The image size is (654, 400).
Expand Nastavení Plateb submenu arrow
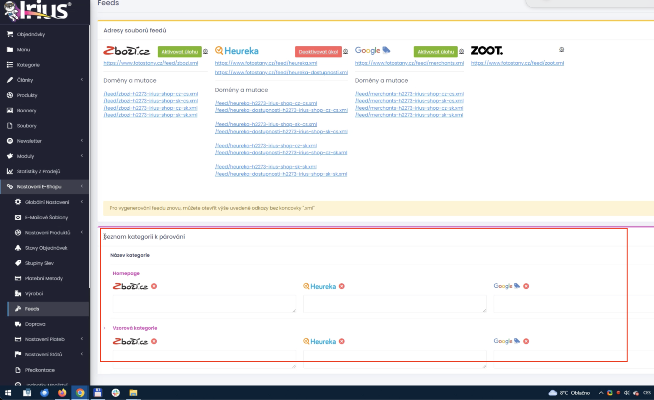pos(82,339)
